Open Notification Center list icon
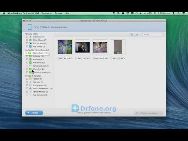 pyautogui.click(x=183, y=13)
